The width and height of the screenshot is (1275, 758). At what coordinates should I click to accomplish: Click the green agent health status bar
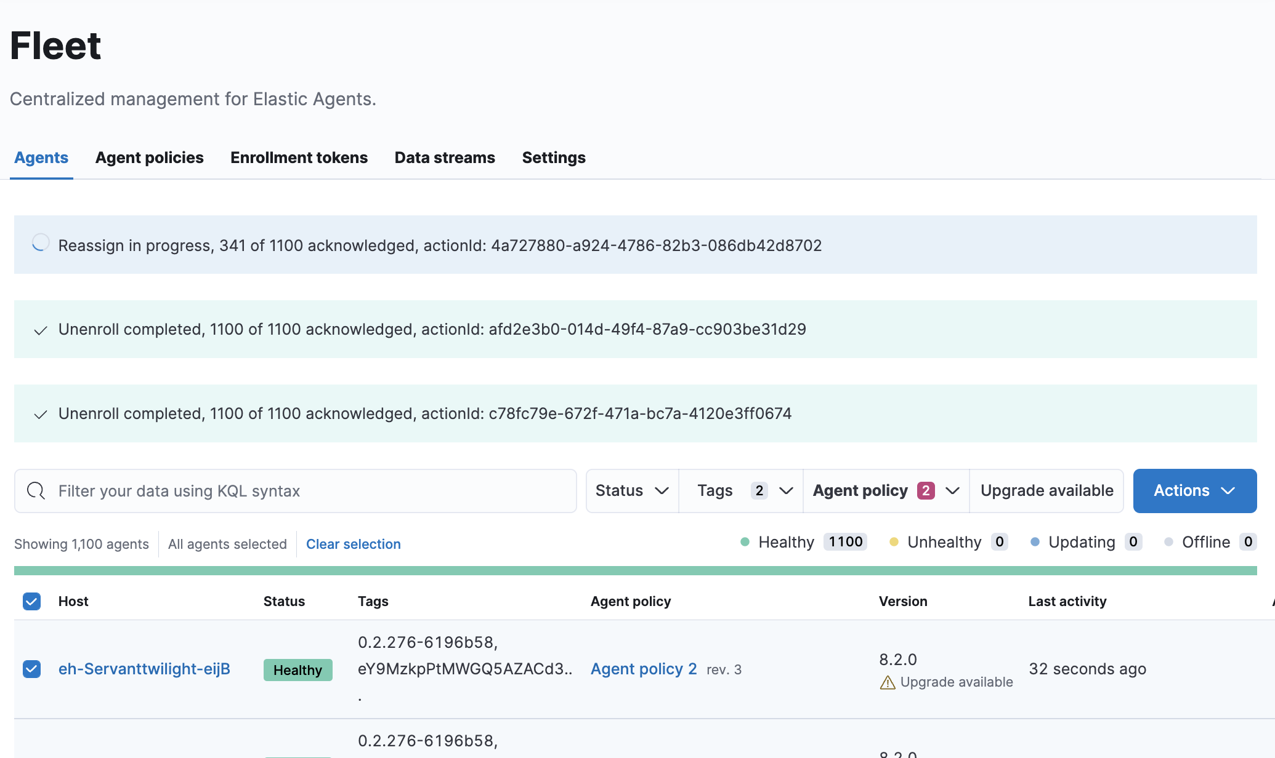point(635,570)
